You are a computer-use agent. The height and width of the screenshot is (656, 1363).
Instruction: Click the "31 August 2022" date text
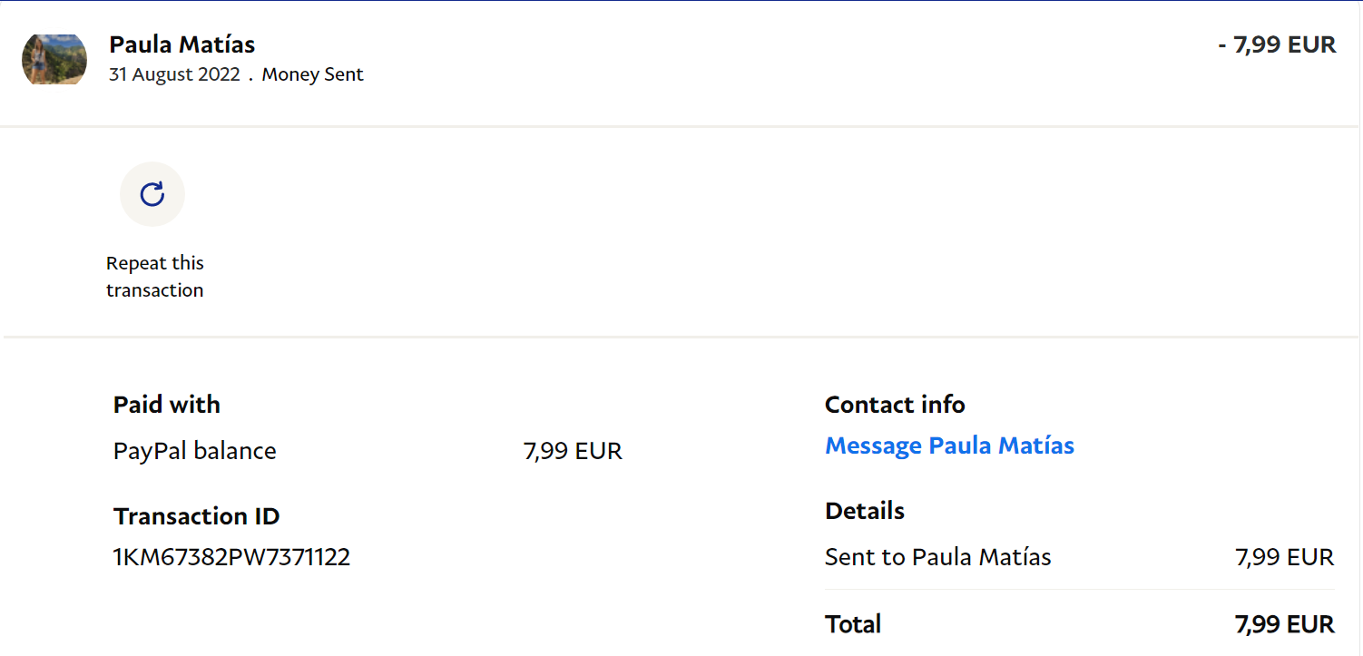[174, 74]
